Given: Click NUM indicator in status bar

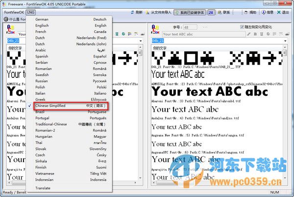Looking at the screenshot, I should [x=274, y=192].
